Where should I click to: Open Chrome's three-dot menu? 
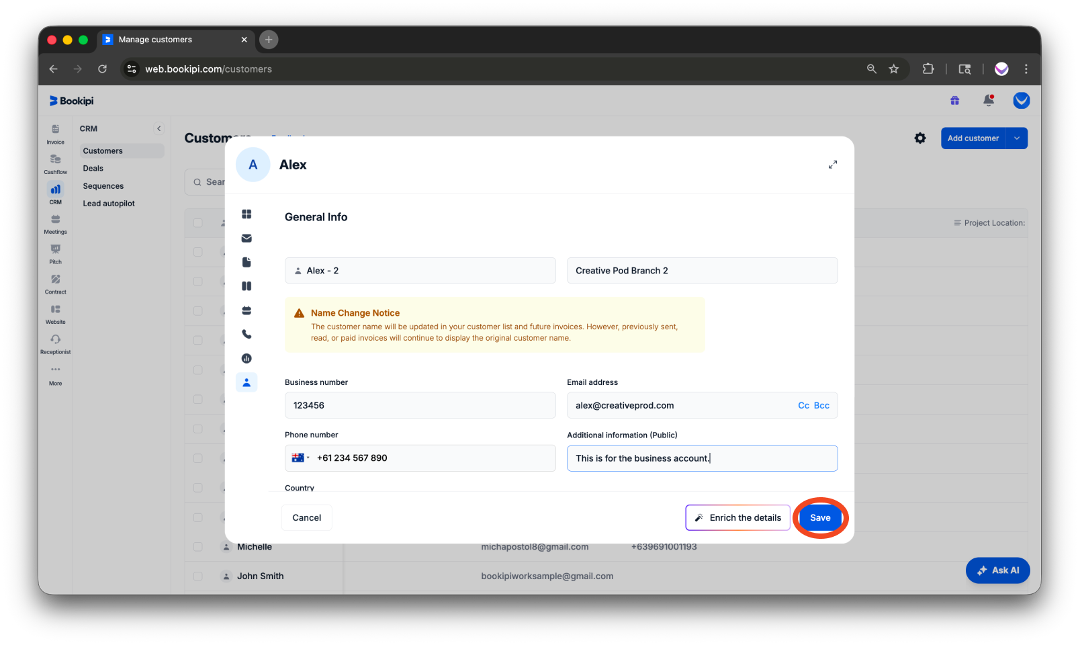click(1026, 69)
